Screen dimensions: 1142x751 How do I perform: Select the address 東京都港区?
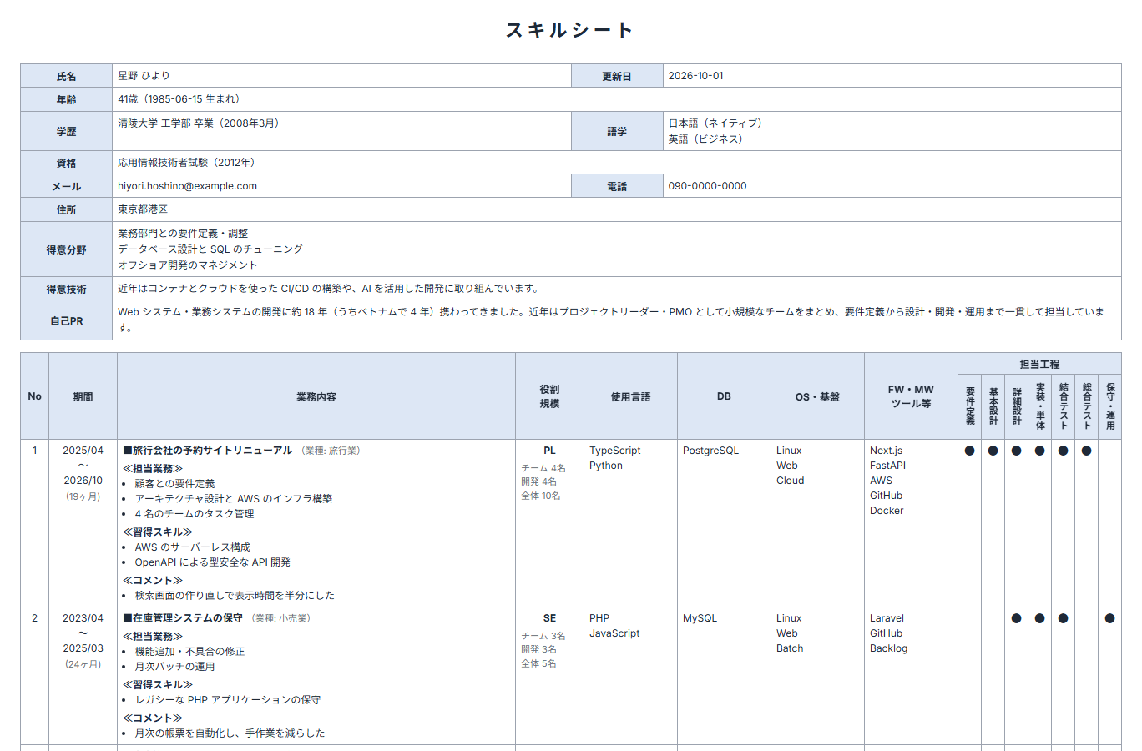(143, 209)
